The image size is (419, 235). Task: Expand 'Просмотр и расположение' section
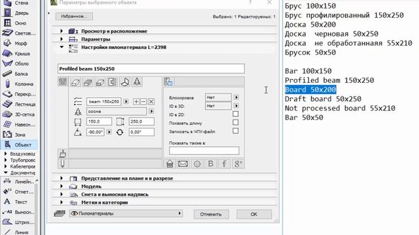coord(62,31)
